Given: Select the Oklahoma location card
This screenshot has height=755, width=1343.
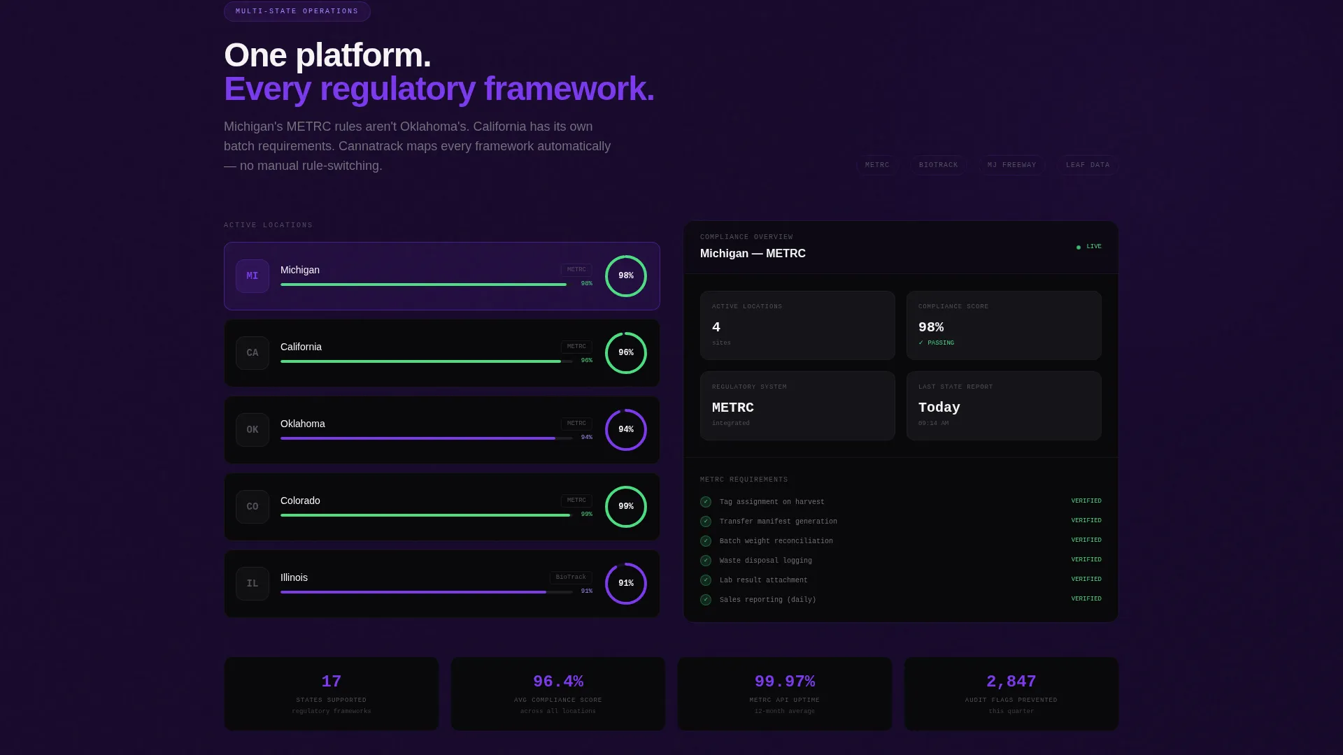Looking at the screenshot, I should coord(442,430).
